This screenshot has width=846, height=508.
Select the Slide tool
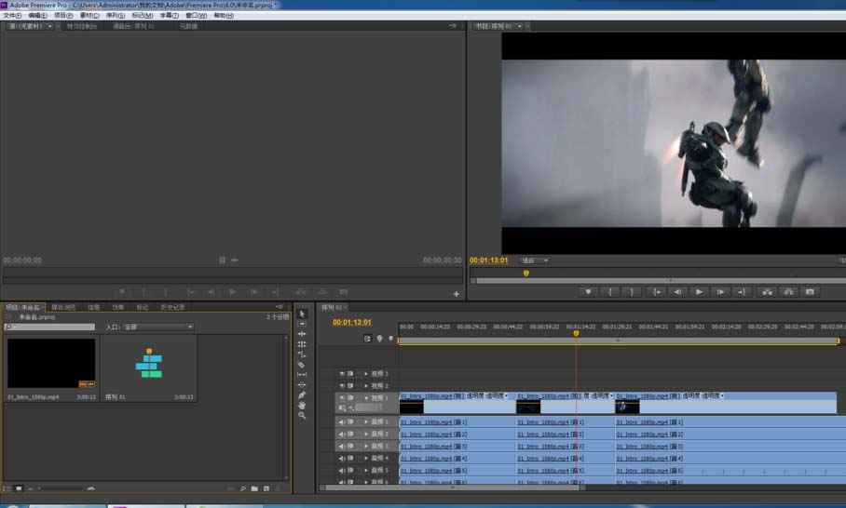pos(302,384)
